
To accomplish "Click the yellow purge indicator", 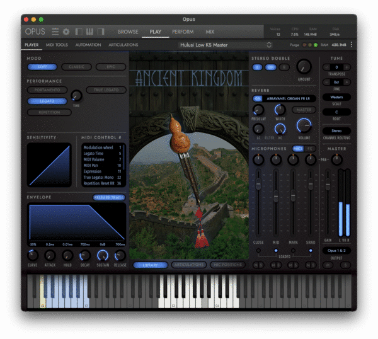I will coord(310,45).
